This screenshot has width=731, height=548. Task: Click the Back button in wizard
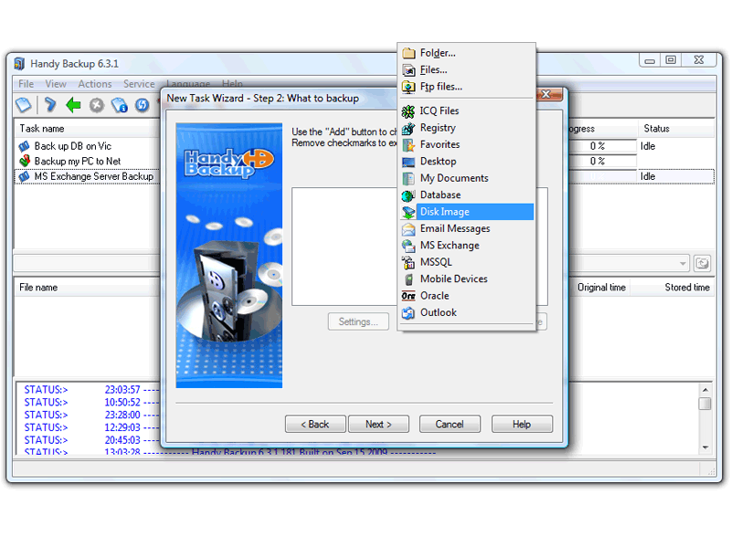(315, 424)
